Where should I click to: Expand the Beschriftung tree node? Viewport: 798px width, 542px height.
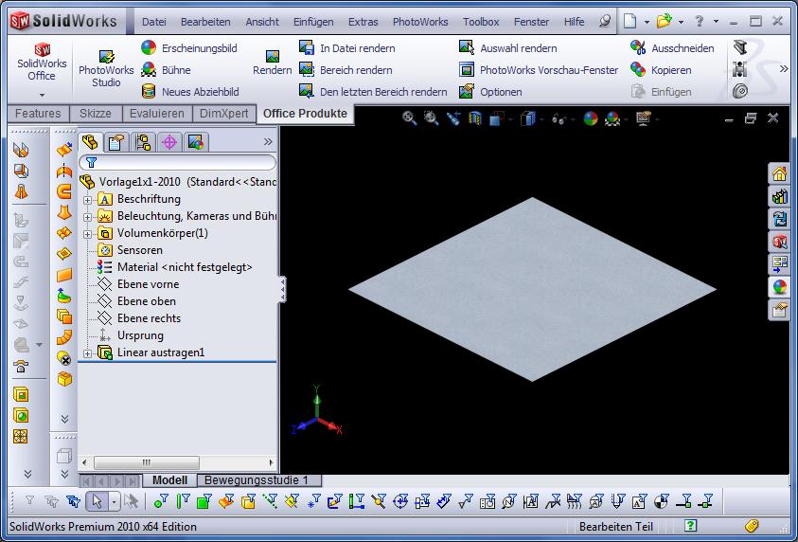point(88,200)
